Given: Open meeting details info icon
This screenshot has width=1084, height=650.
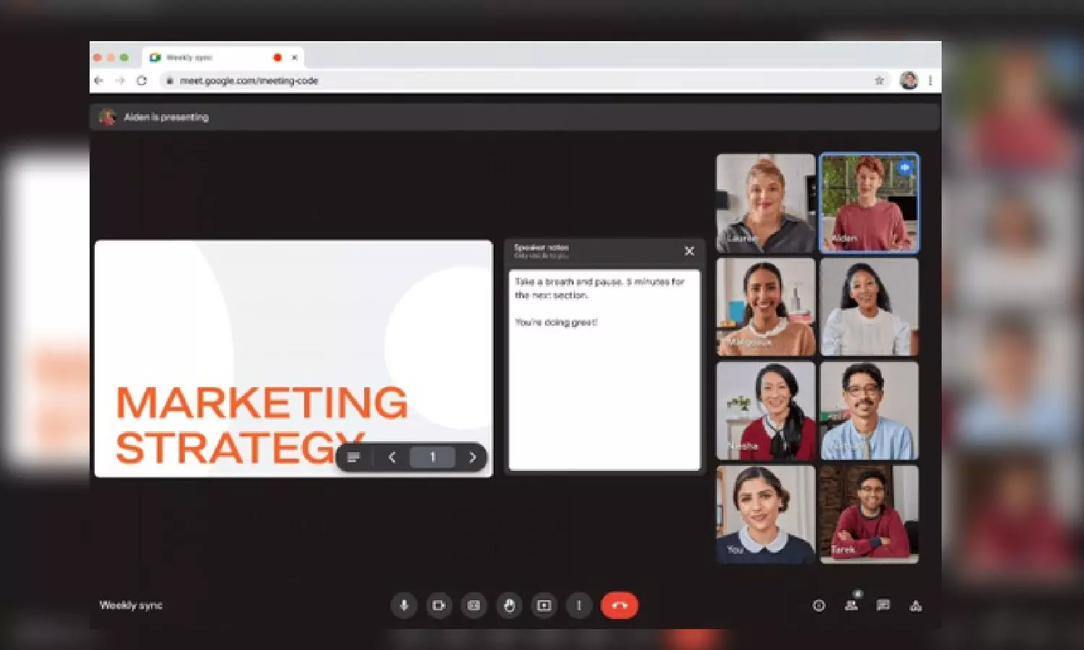Looking at the screenshot, I should click(x=819, y=606).
